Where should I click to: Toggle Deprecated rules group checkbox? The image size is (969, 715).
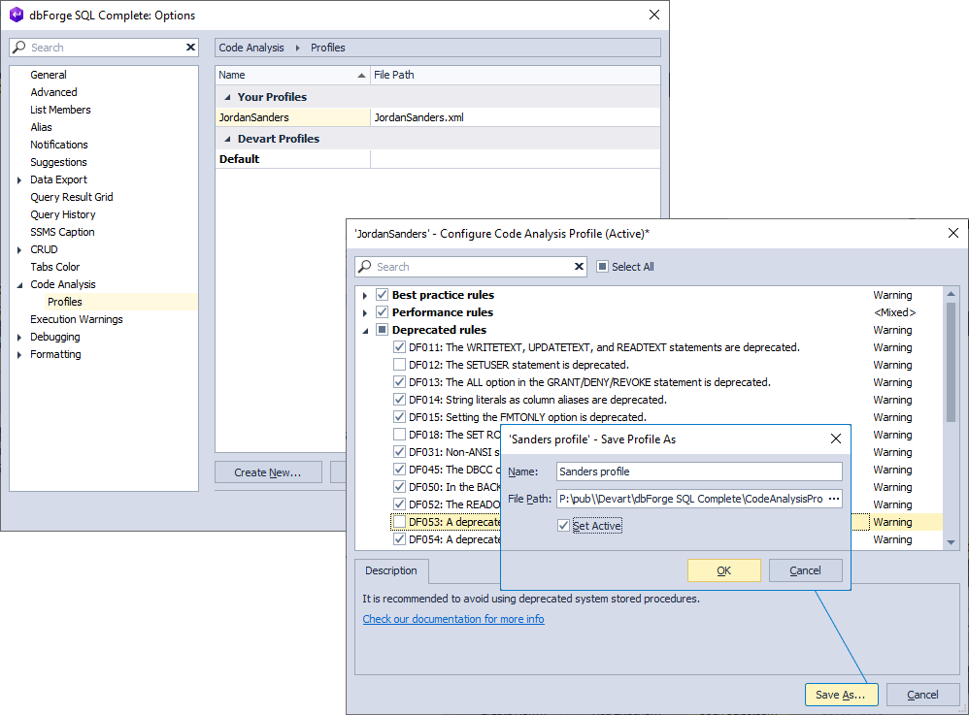tap(382, 329)
